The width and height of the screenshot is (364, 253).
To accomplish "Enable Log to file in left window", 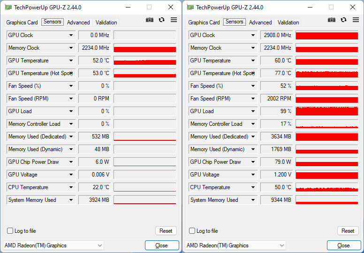I will click(10, 230).
